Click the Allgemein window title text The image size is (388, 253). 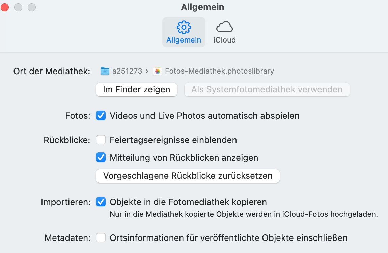(202, 7)
